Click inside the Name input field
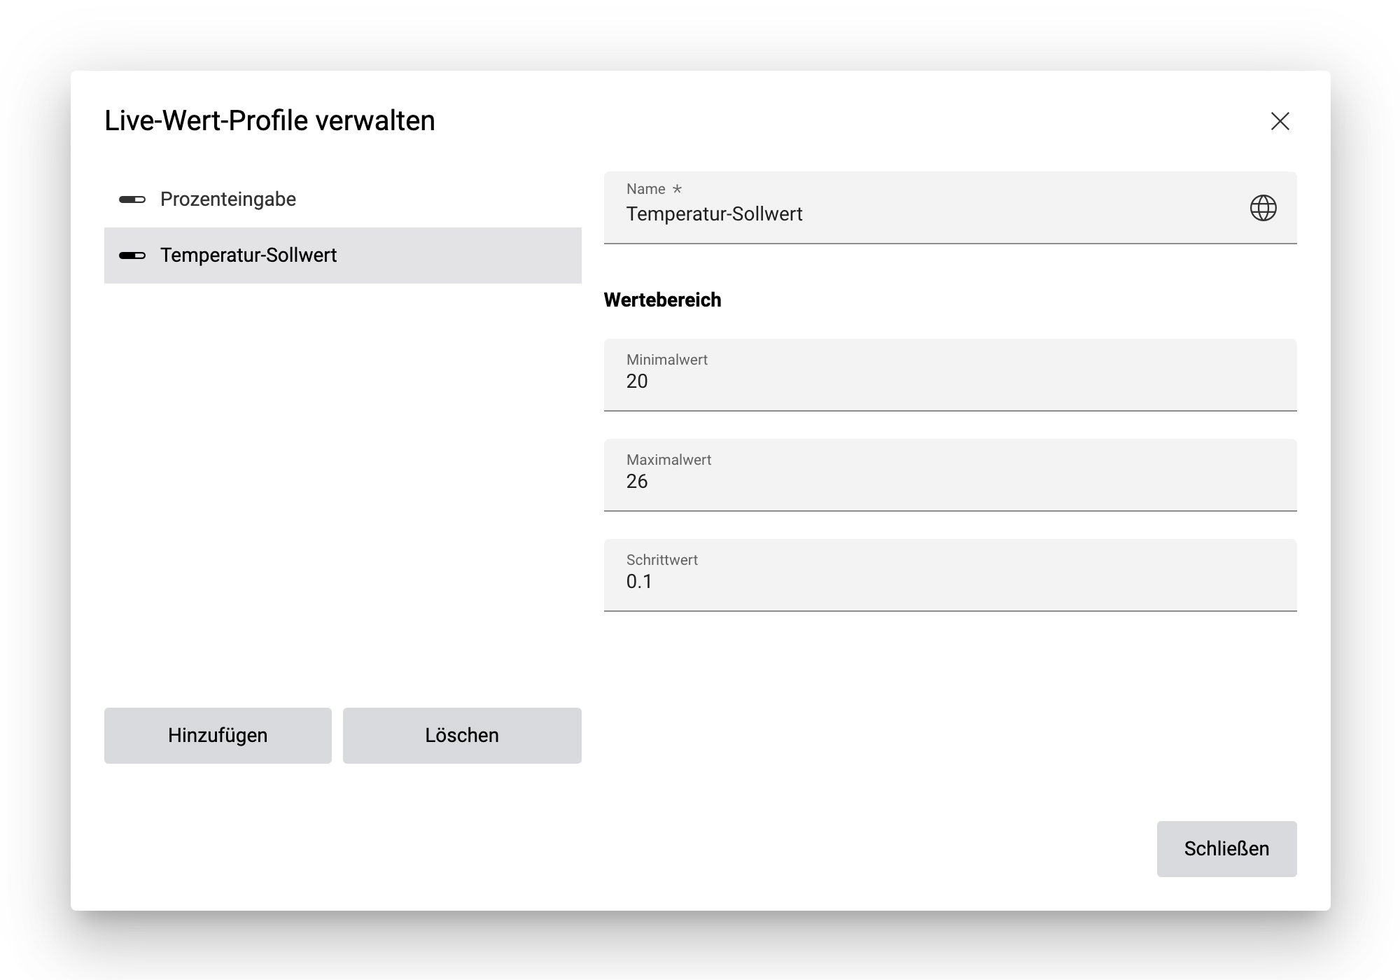The image size is (1400, 980). pos(840,214)
